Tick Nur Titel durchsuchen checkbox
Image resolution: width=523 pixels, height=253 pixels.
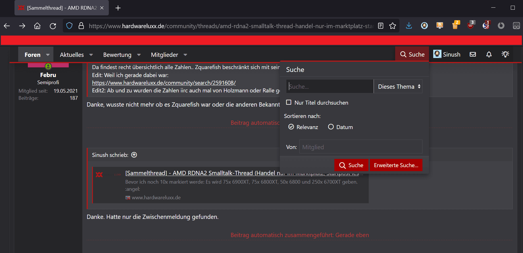coord(289,102)
